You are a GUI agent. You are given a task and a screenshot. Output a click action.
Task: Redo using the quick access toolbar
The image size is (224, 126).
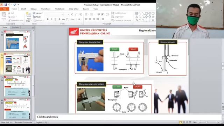point(14,5)
